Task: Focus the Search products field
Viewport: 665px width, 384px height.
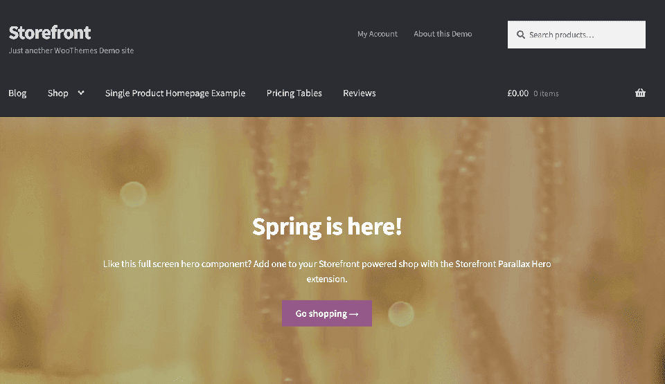Action: pyautogui.click(x=576, y=35)
